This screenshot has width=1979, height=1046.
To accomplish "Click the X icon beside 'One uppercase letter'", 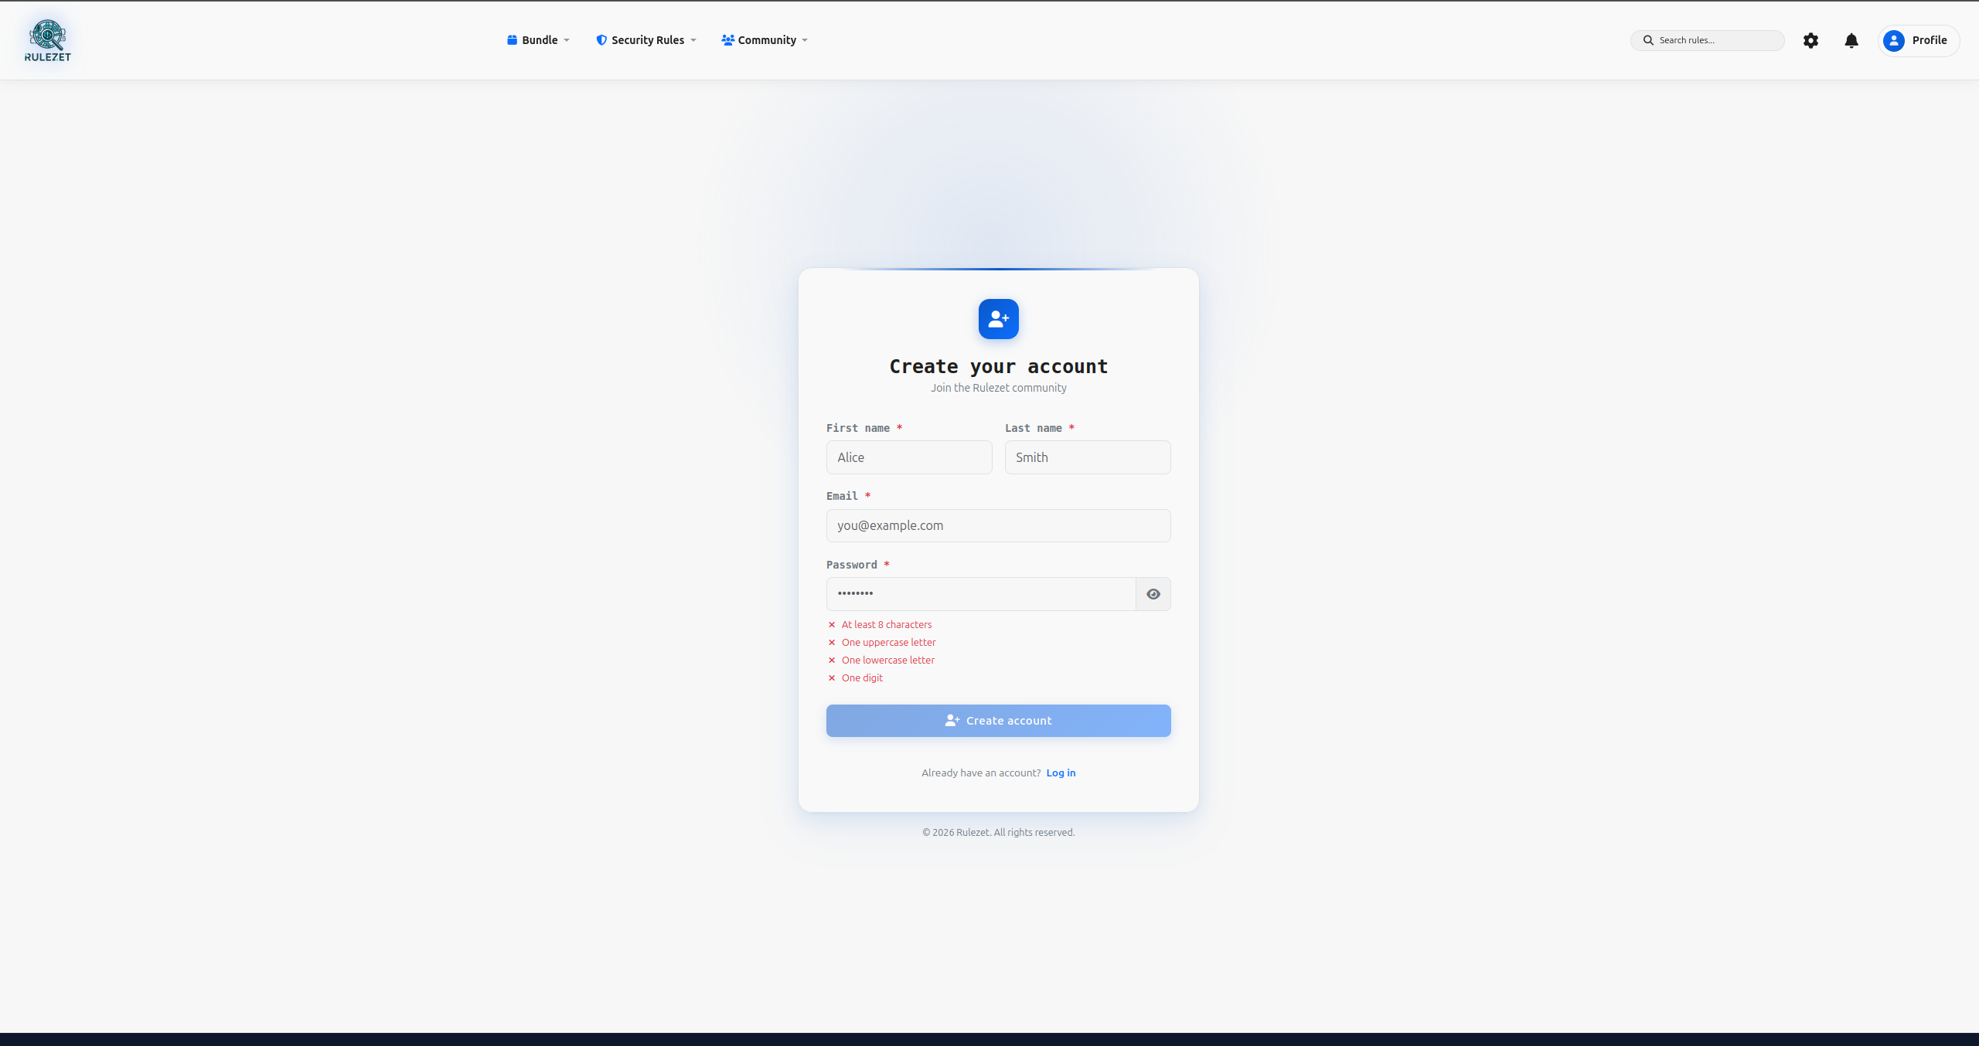I will [832, 643].
